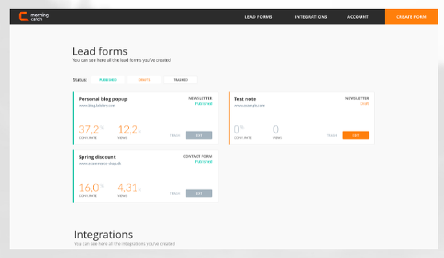Trash the Test note form

tap(332, 135)
